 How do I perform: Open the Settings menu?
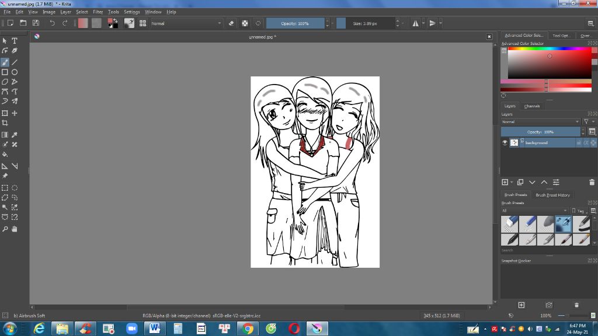click(131, 12)
